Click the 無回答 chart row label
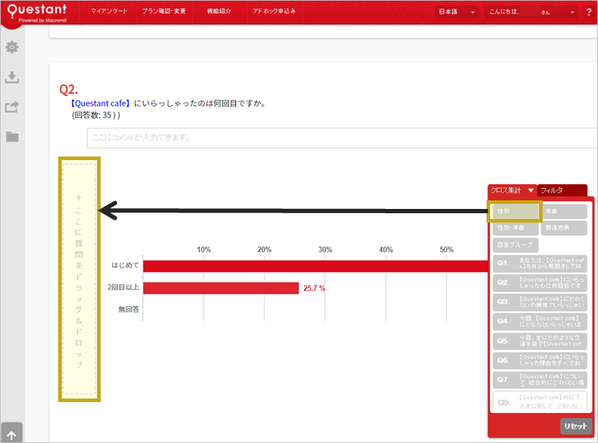 [x=129, y=309]
